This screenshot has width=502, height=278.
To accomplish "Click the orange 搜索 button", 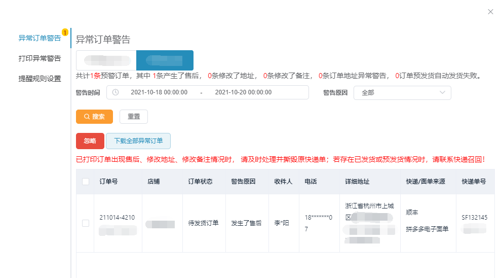I will (94, 117).
